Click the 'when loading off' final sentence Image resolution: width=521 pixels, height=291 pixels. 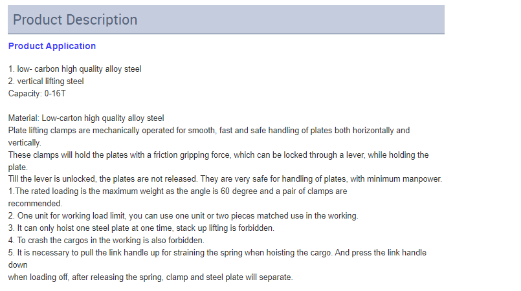[151, 277]
